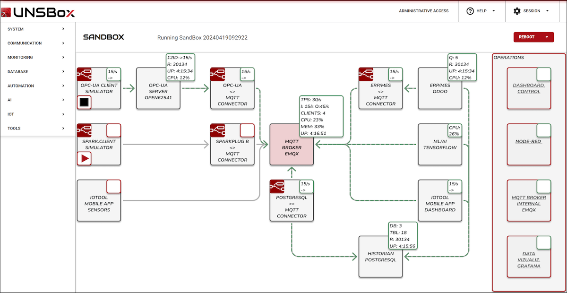Click the UNSBox logo icon
The width and height of the screenshot is (567, 293).
(x=6, y=12)
